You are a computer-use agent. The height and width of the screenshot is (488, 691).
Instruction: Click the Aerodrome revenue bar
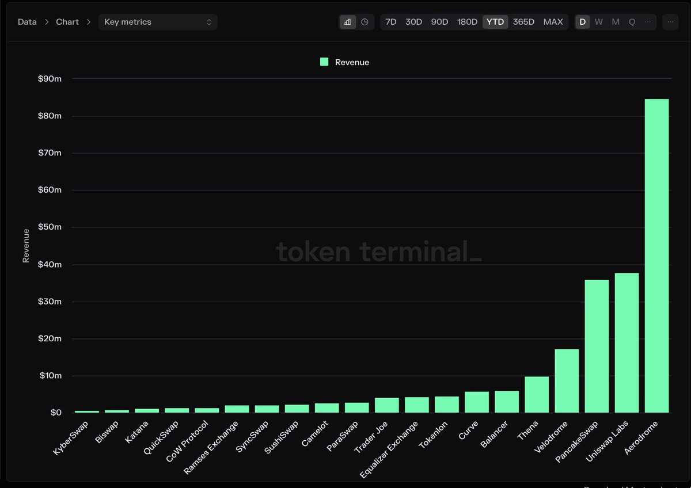click(x=656, y=256)
